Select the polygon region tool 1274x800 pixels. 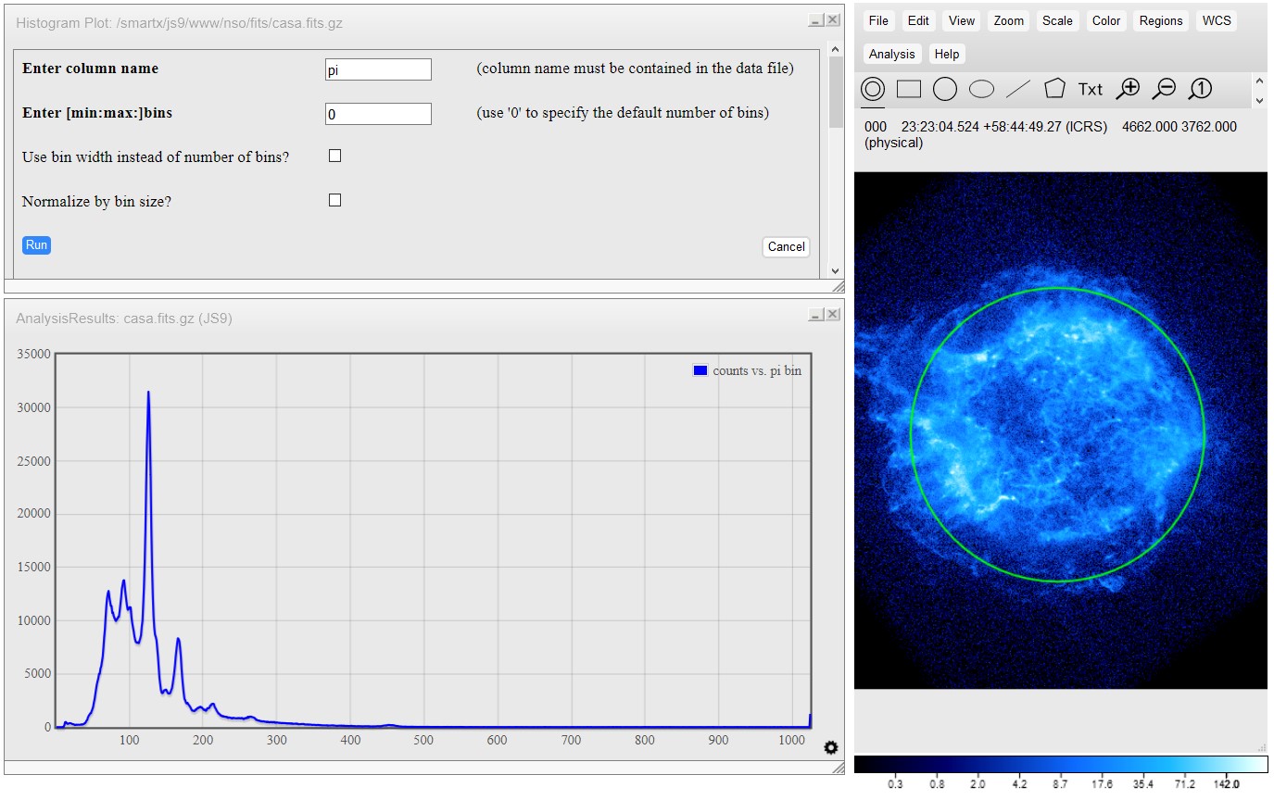pyautogui.click(x=1054, y=89)
